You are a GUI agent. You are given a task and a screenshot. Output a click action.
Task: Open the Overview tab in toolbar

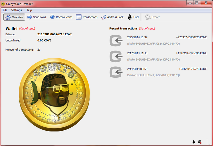click(14, 17)
